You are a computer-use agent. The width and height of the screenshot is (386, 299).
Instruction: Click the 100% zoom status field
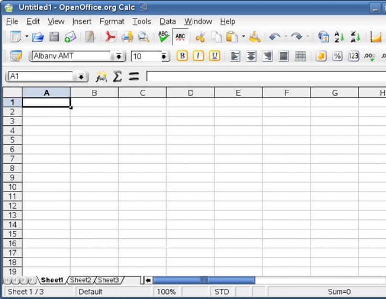(x=166, y=292)
